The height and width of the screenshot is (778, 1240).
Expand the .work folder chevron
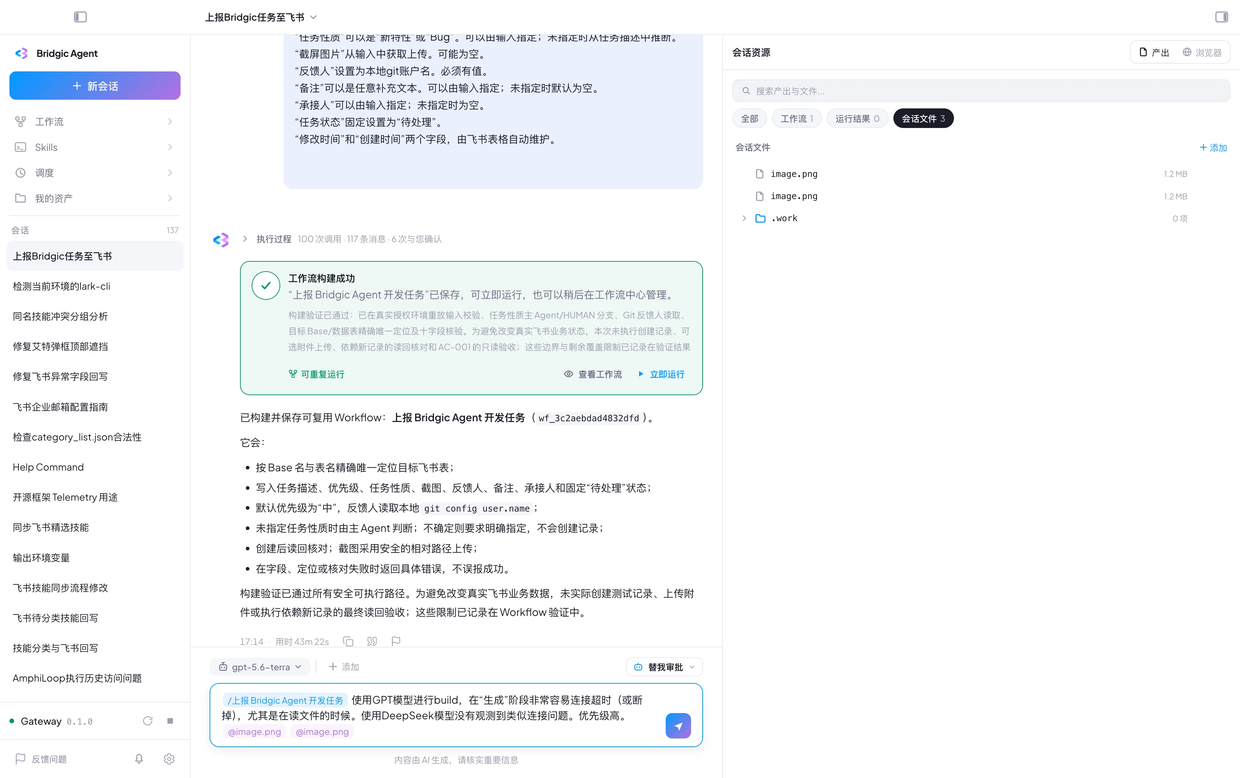[744, 218]
